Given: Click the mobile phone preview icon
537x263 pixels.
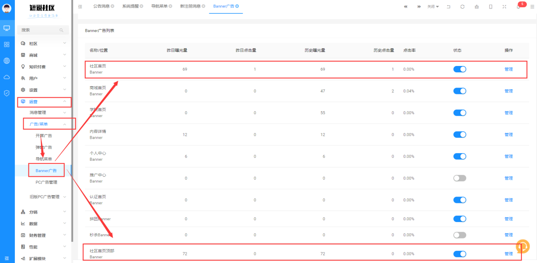Looking at the screenshot, I should coord(490,7).
